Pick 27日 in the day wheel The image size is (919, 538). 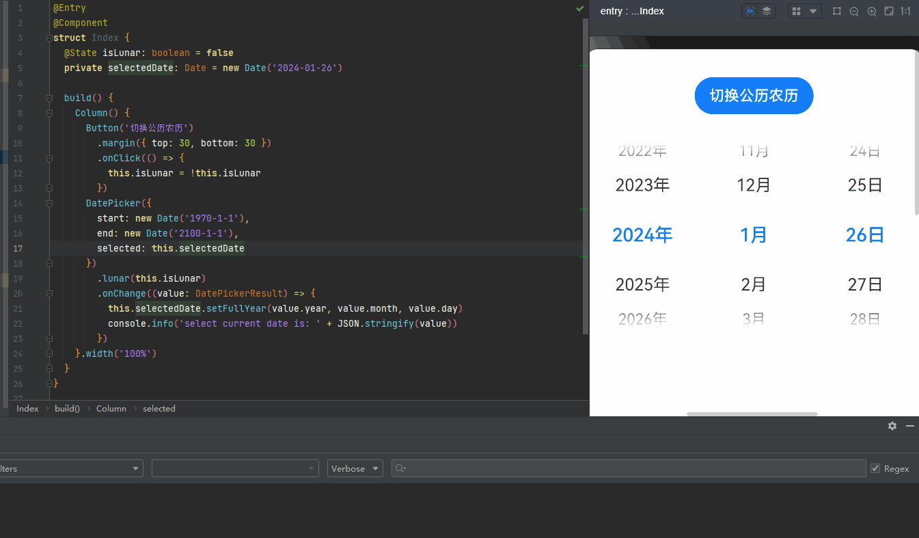click(865, 284)
